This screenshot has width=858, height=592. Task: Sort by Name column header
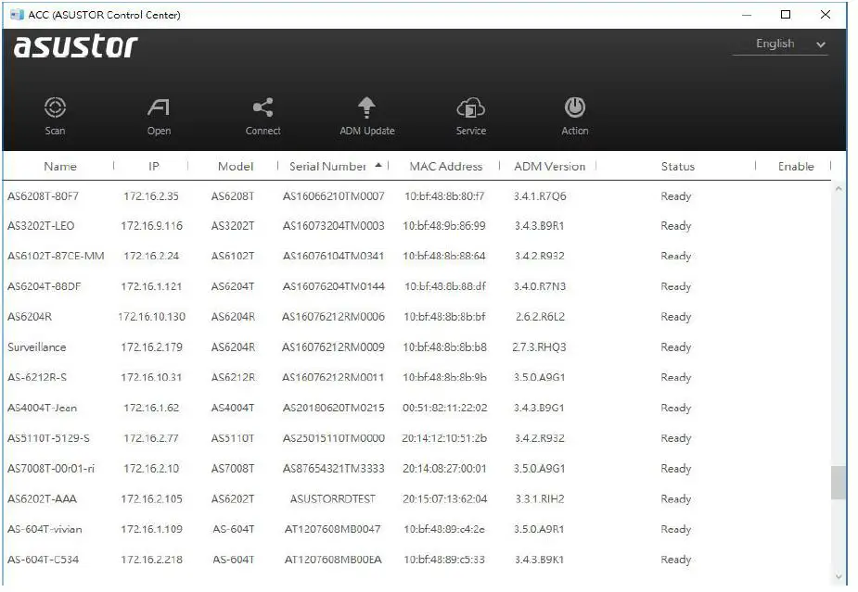60,166
